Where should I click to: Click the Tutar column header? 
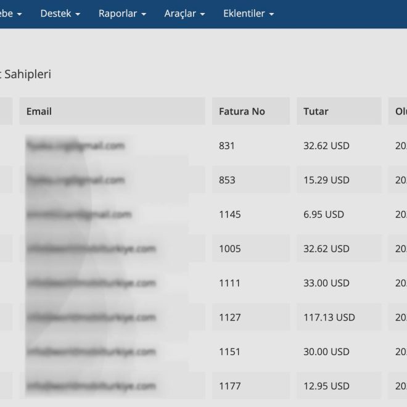[316, 112]
